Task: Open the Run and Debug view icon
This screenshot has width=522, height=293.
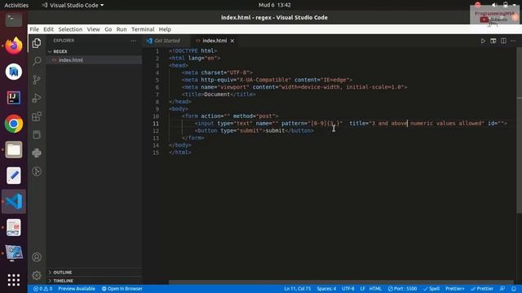Action: [37, 98]
